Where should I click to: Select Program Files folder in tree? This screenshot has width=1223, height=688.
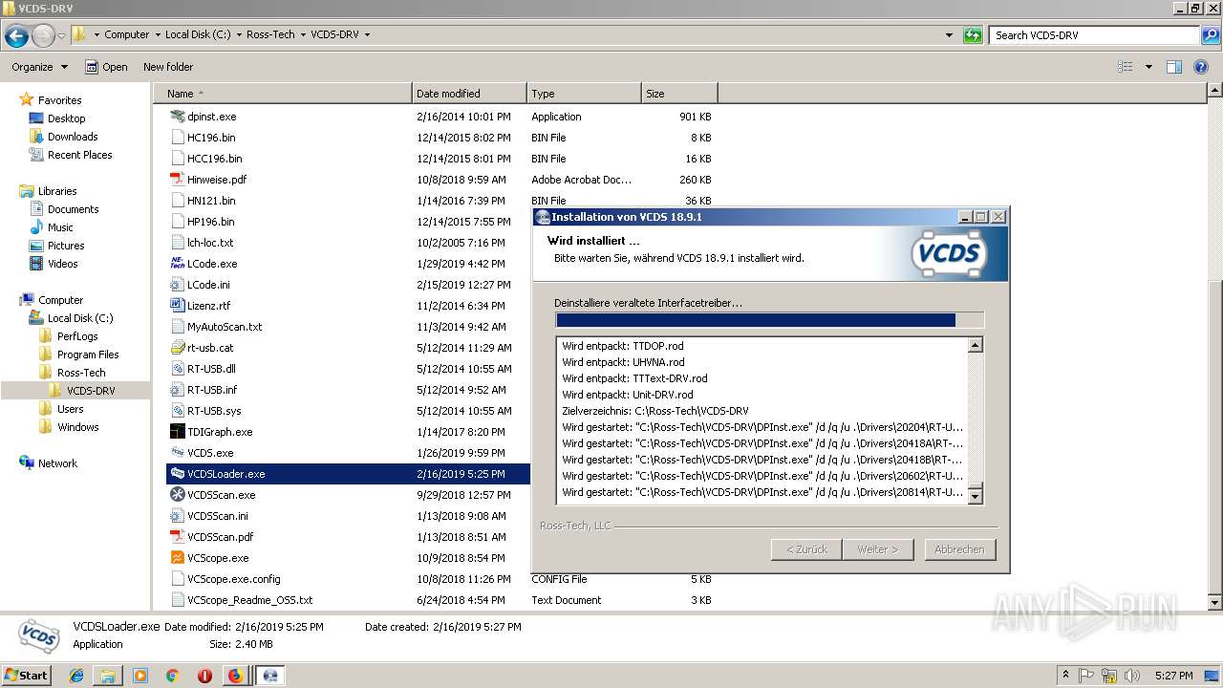coord(88,355)
